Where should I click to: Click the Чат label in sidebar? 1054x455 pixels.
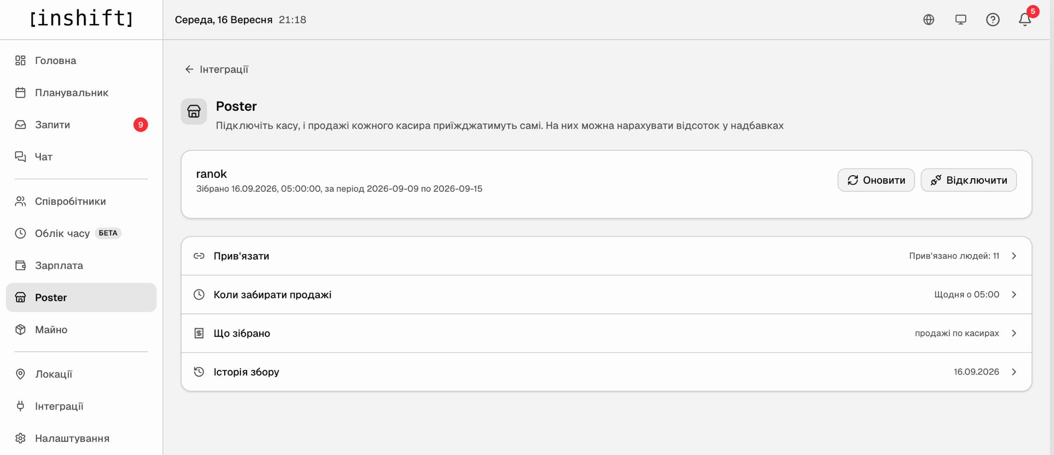pos(43,157)
